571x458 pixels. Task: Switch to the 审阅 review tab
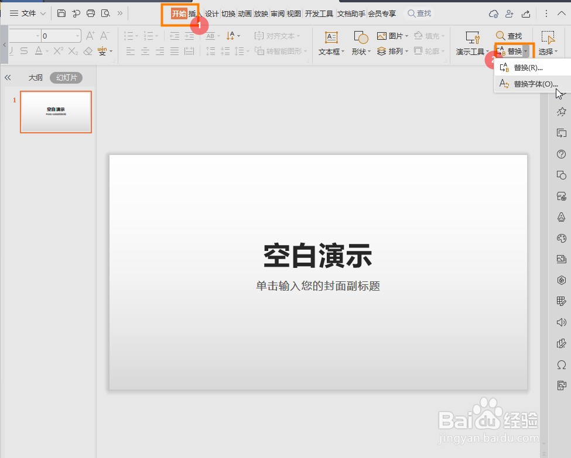pyautogui.click(x=278, y=14)
